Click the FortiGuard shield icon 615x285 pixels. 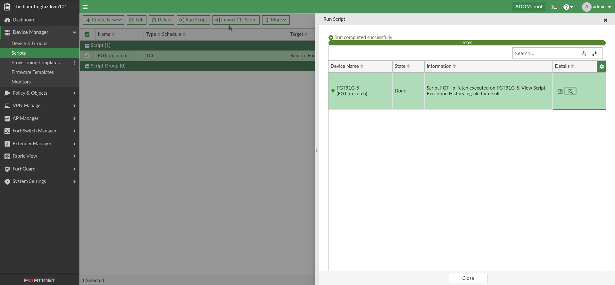7,169
